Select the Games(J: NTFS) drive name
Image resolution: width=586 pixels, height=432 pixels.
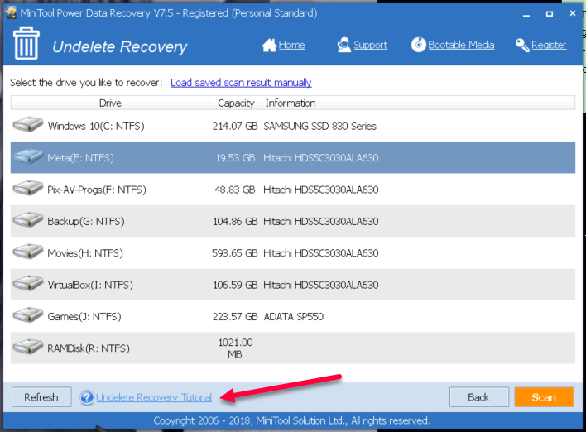point(84,316)
